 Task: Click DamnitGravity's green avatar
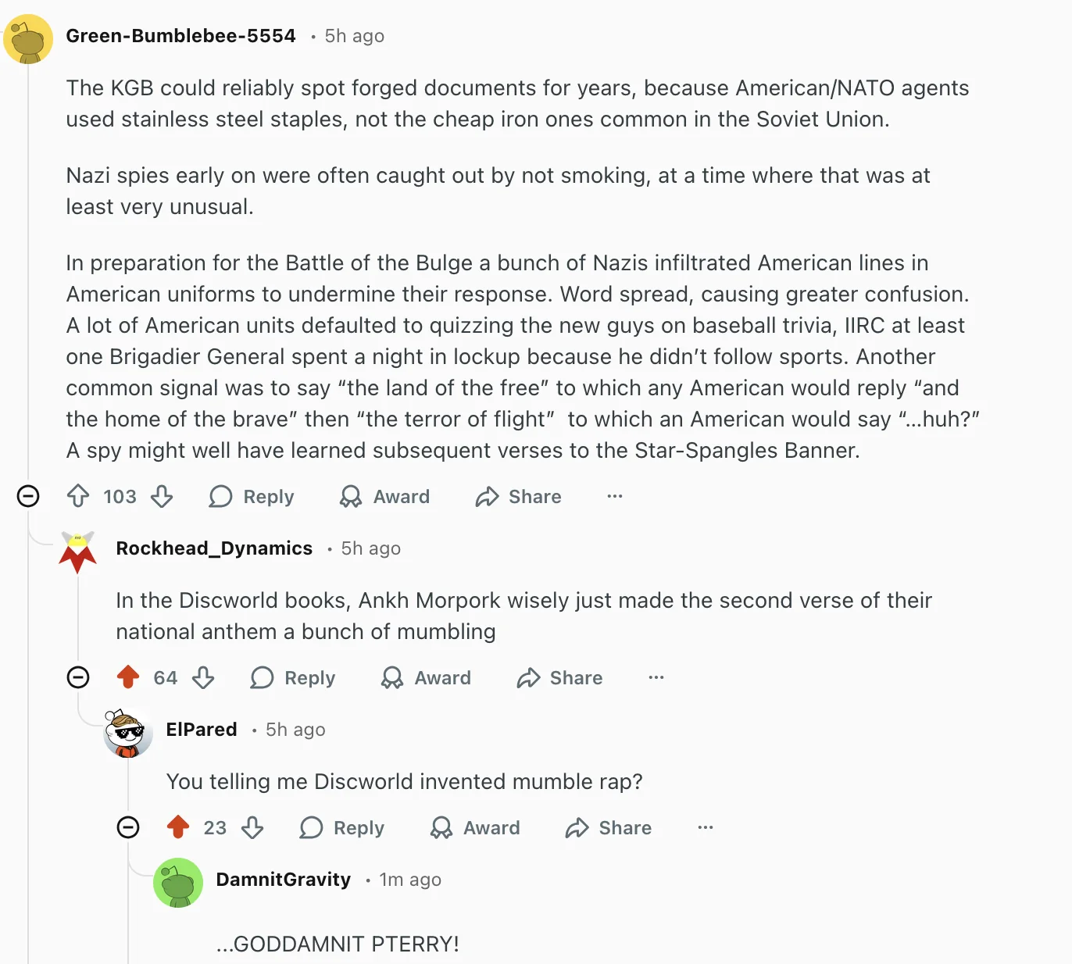[x=178, y=883]
